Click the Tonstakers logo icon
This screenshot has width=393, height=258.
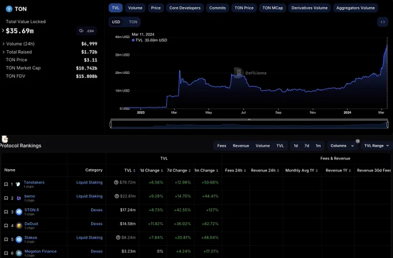(18, 184)
